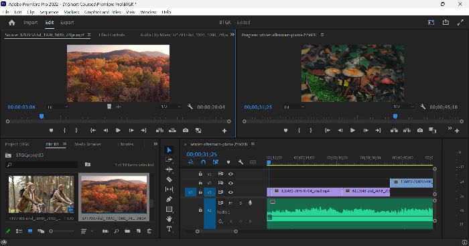
Task: Play the sequence in the Program monitor
Action: point(353,131)
